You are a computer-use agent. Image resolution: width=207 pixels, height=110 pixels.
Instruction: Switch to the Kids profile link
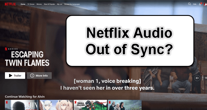click(x=195, y=4)
